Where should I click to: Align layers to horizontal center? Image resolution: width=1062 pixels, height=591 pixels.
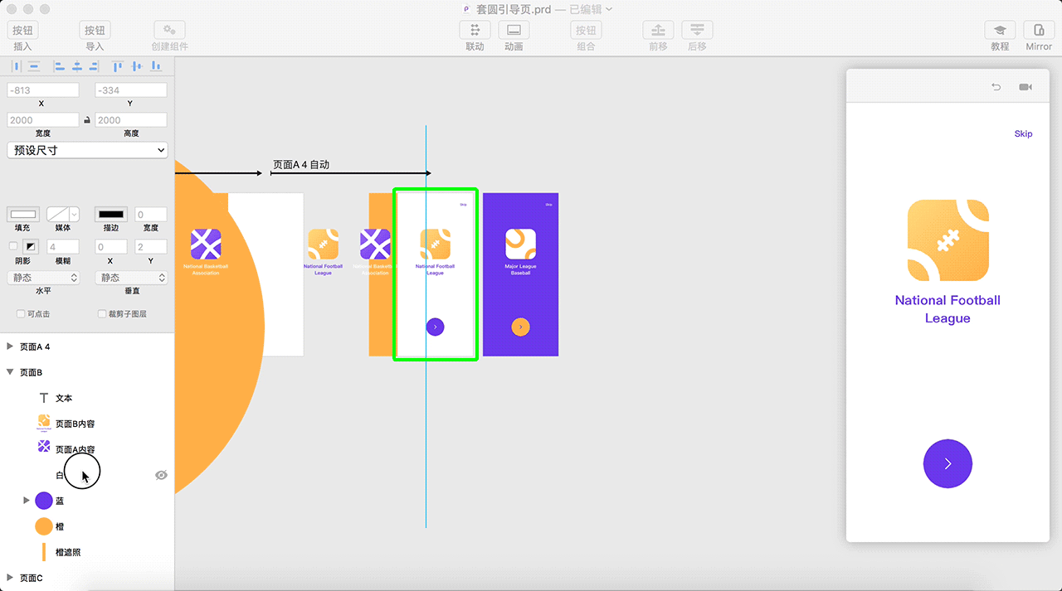[x=76, y=66]
